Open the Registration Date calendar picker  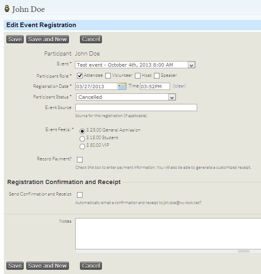coord(122,87)
